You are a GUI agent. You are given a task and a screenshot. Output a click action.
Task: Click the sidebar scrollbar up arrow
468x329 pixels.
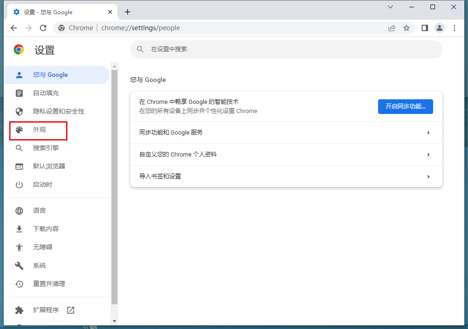[x=114, y=66]
